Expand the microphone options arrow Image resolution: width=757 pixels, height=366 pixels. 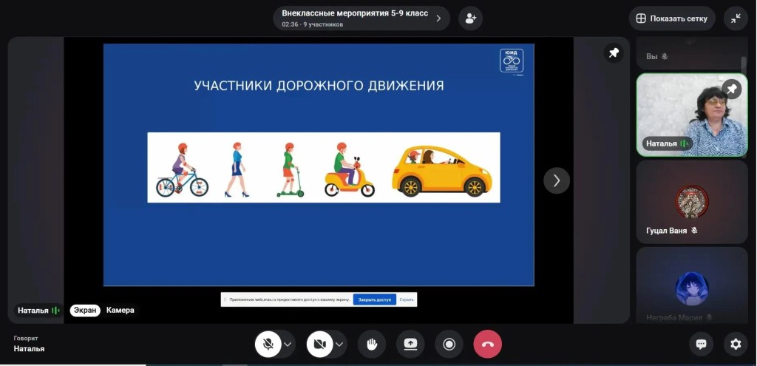pyautogui.click(x=288, y=345)
